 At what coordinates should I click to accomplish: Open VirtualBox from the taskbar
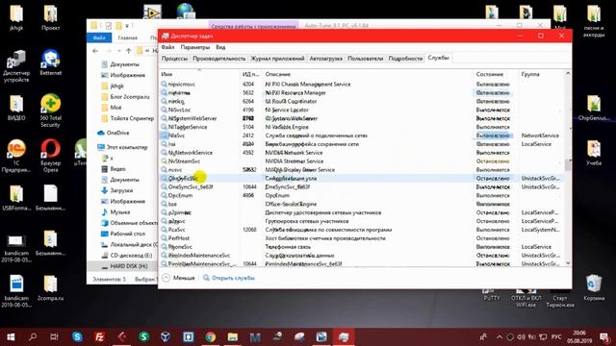166,337
